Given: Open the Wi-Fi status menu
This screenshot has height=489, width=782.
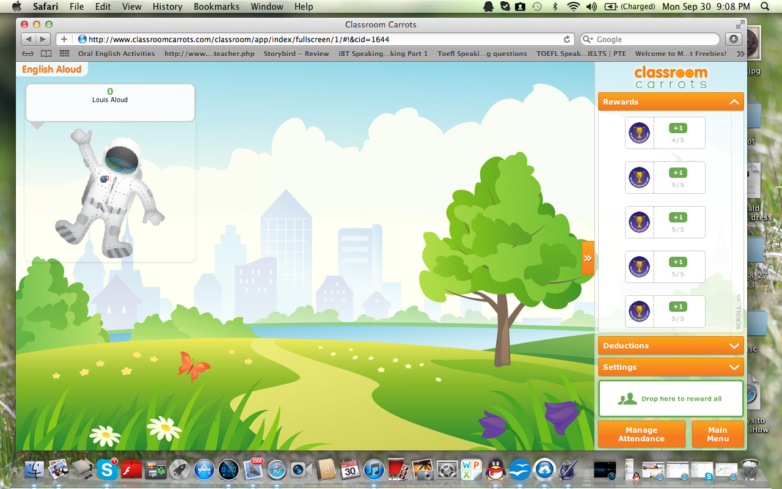Looking at the screenshot, I should (x=573, y=7).
